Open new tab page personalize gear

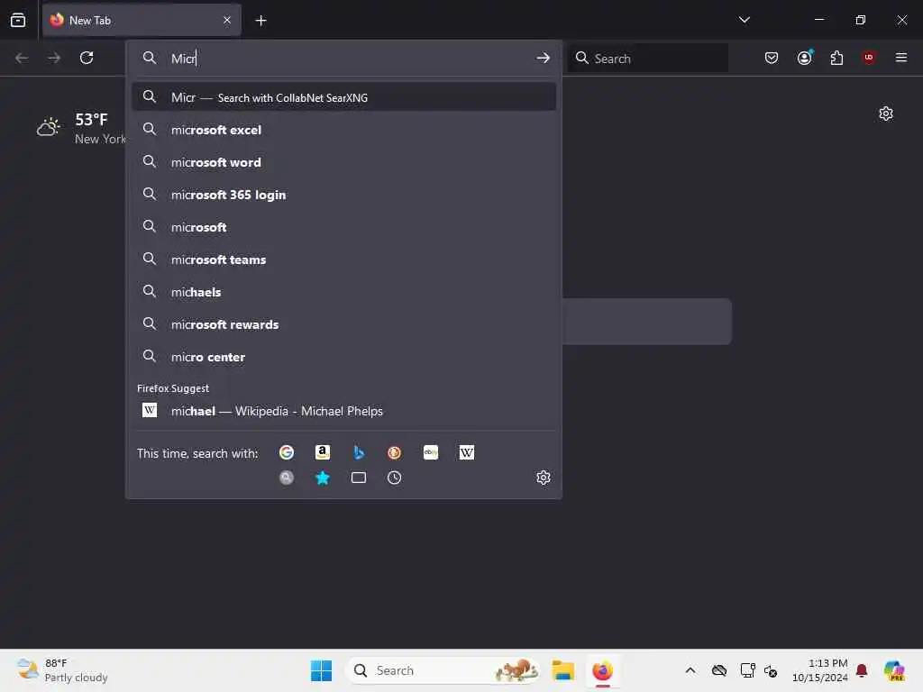(886, 114)
